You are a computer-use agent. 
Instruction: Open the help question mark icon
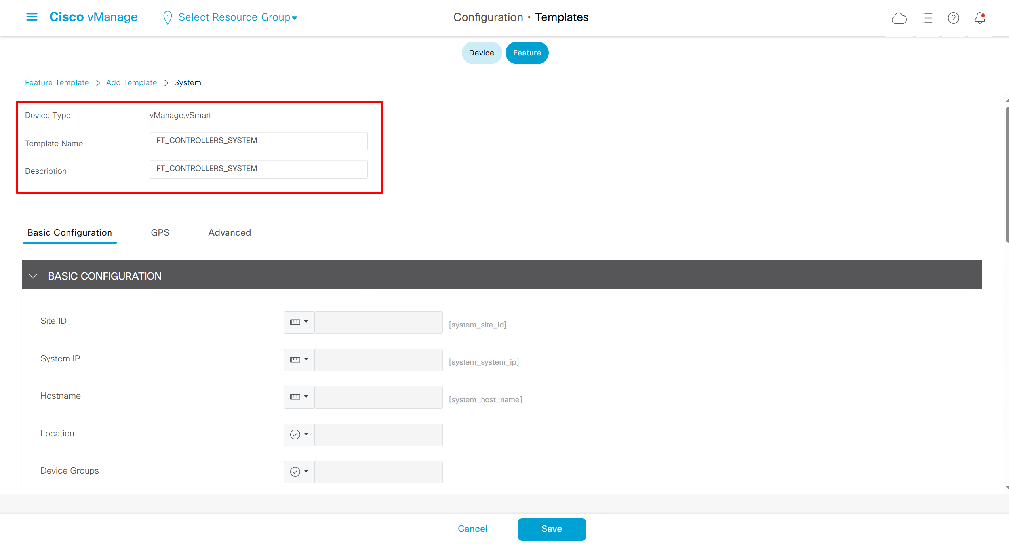point(953,18)
